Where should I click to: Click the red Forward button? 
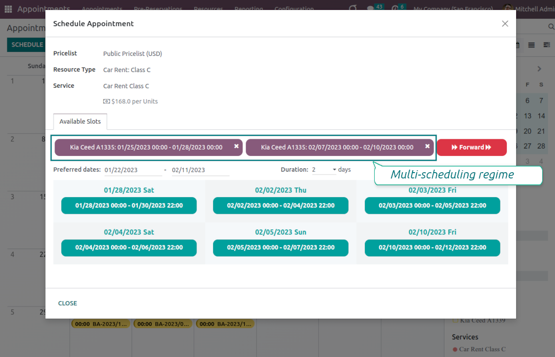[x=472, y=148]
